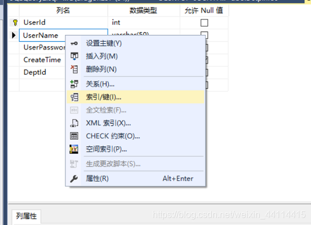The width and height of the screenshot is (311, 225).
Task: Open 属性(R) from context menu
Action: (x=135, y=179)
